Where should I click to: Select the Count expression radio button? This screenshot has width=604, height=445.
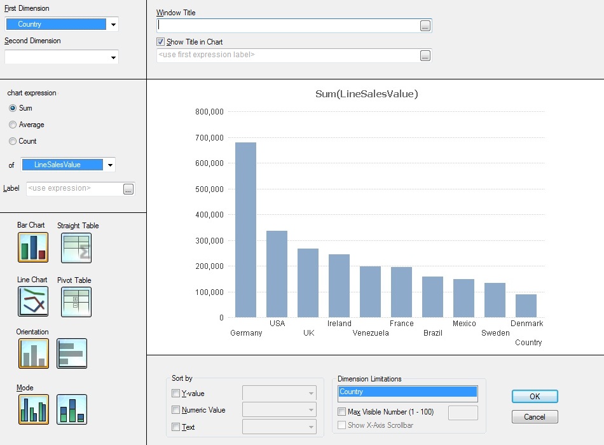point(13,141)
